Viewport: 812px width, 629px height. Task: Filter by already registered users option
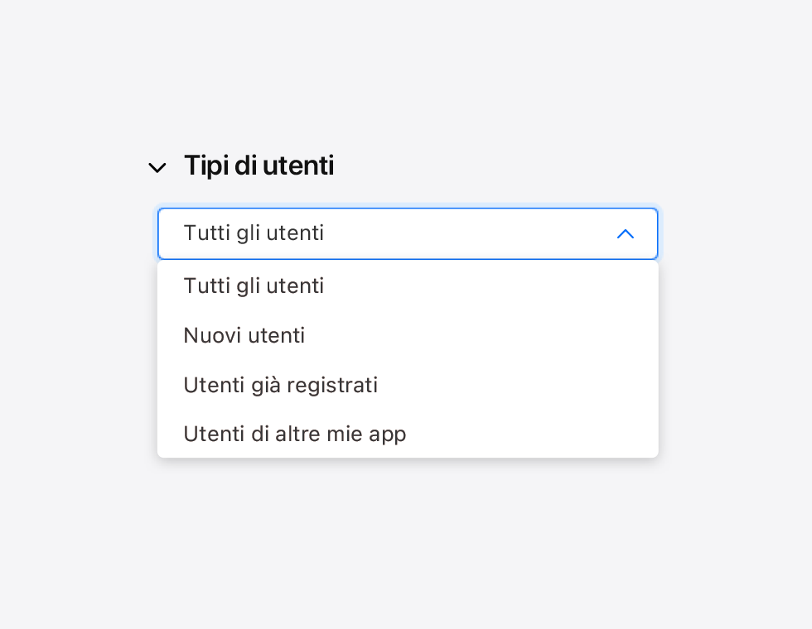[x=281, y=385]
